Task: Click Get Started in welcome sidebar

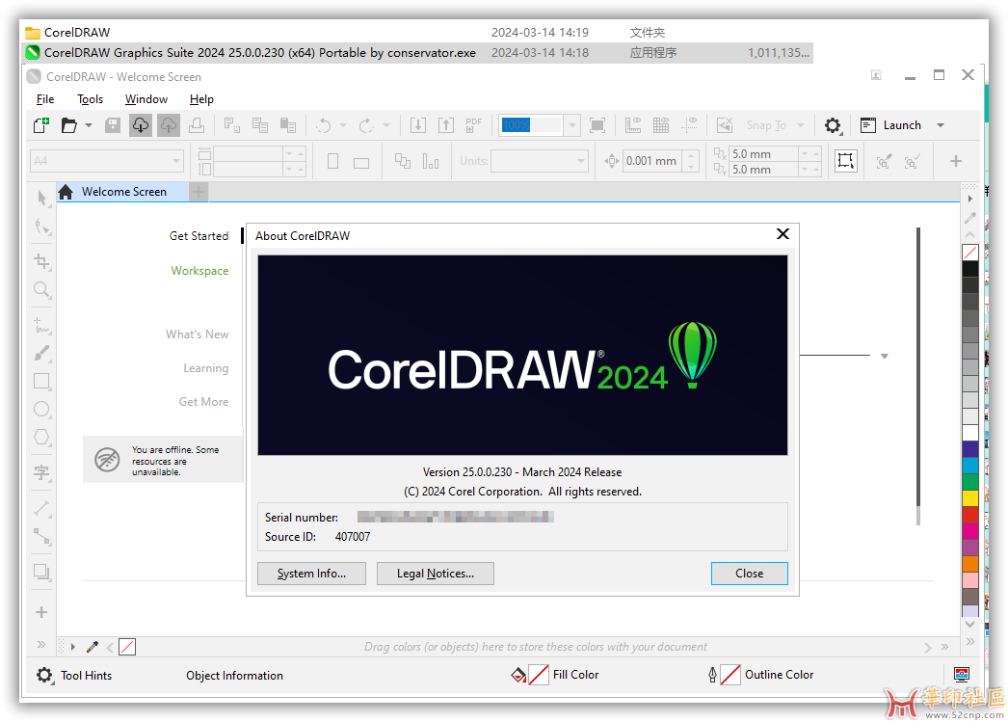Action: click(x=199, y=236)
